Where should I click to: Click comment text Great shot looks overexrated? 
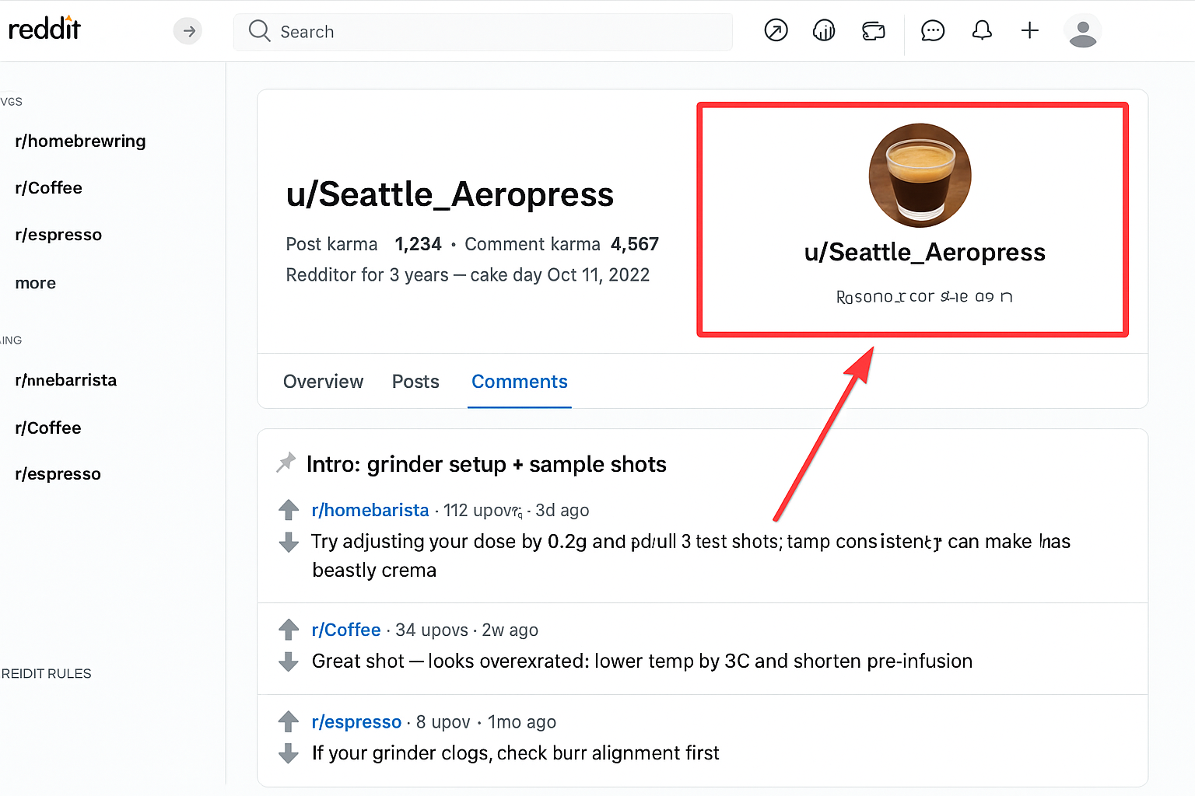coord(642,662)
